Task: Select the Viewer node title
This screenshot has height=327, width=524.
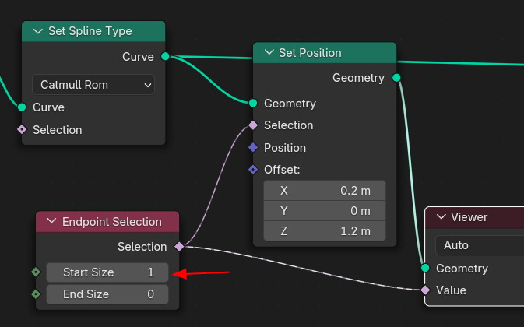Action: [x=469, y=217]
